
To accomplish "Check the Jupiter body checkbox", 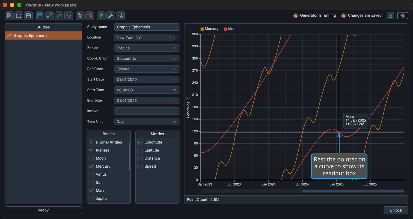I will pos(91,199).
